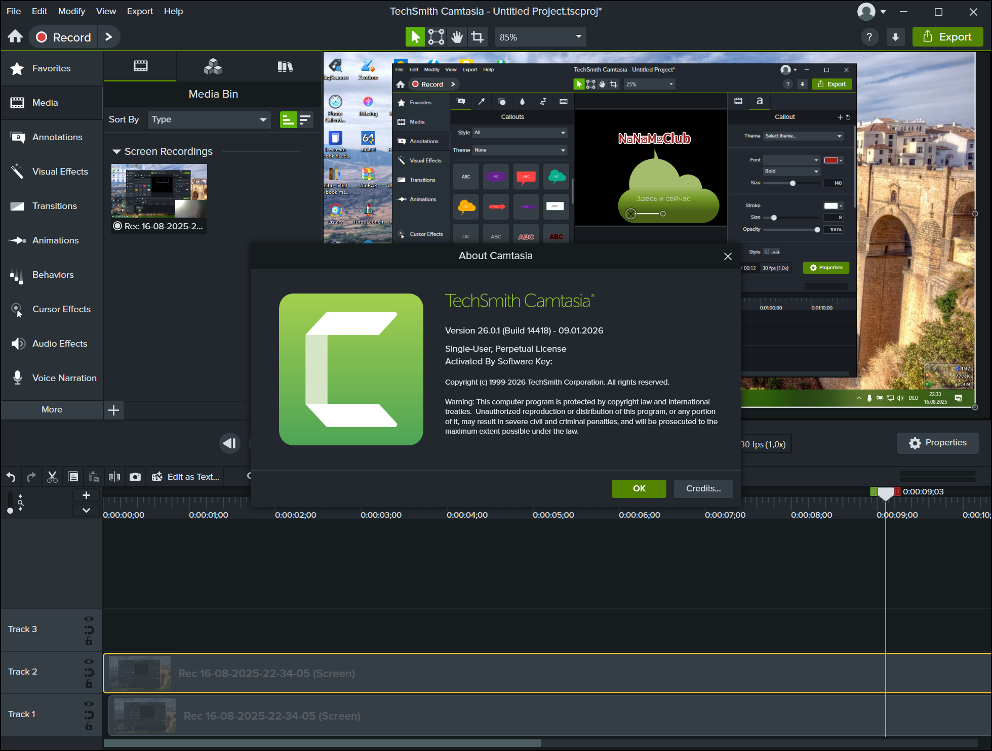The image size is (992, 751).
Task: Click the timeline zoom slider handle
Action: [10, 511]
